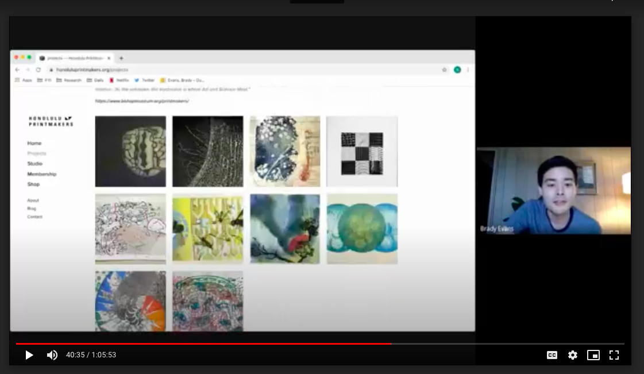The image size is (644, 374).
Task: Open Studio in site menu
Action: pos(35,164)
